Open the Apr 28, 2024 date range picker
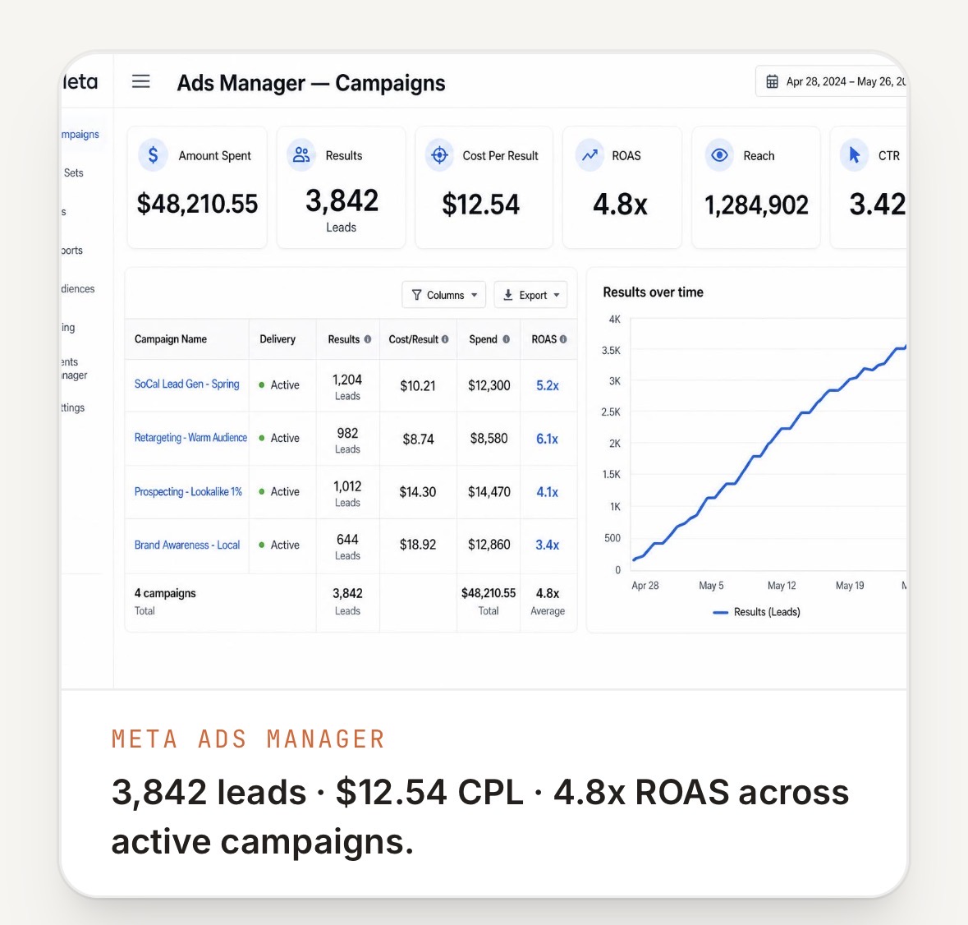 tap(831, 81)
